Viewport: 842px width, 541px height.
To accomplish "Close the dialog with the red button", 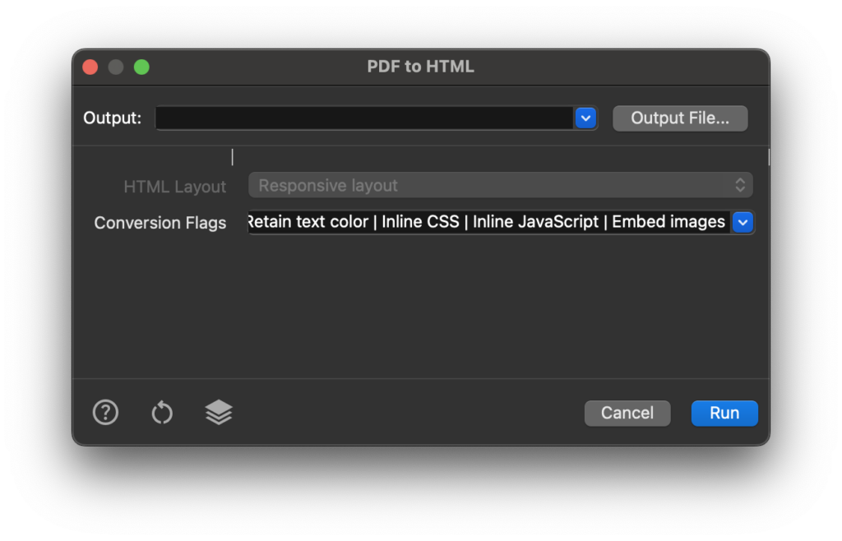I will [90, 67].
